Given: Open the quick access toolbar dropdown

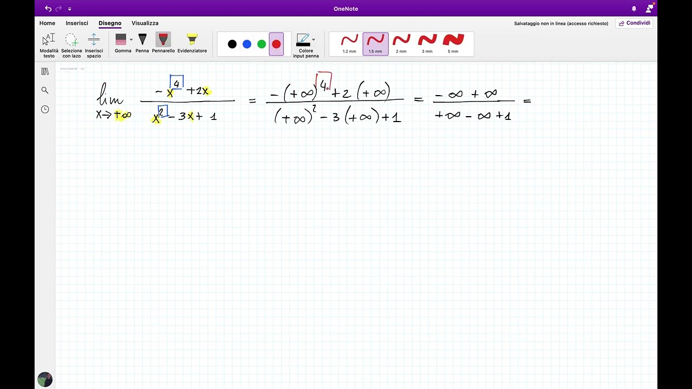Looking at the screenshot, I should 70,9.
